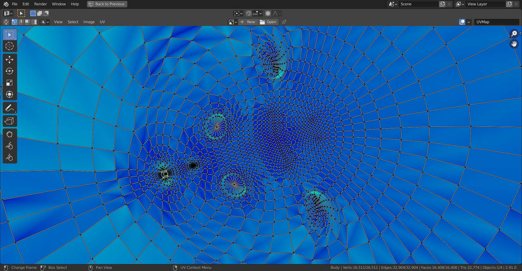Toggle snapping magnet icon
This screenshot has width=522, height=271.
(249, 13)
